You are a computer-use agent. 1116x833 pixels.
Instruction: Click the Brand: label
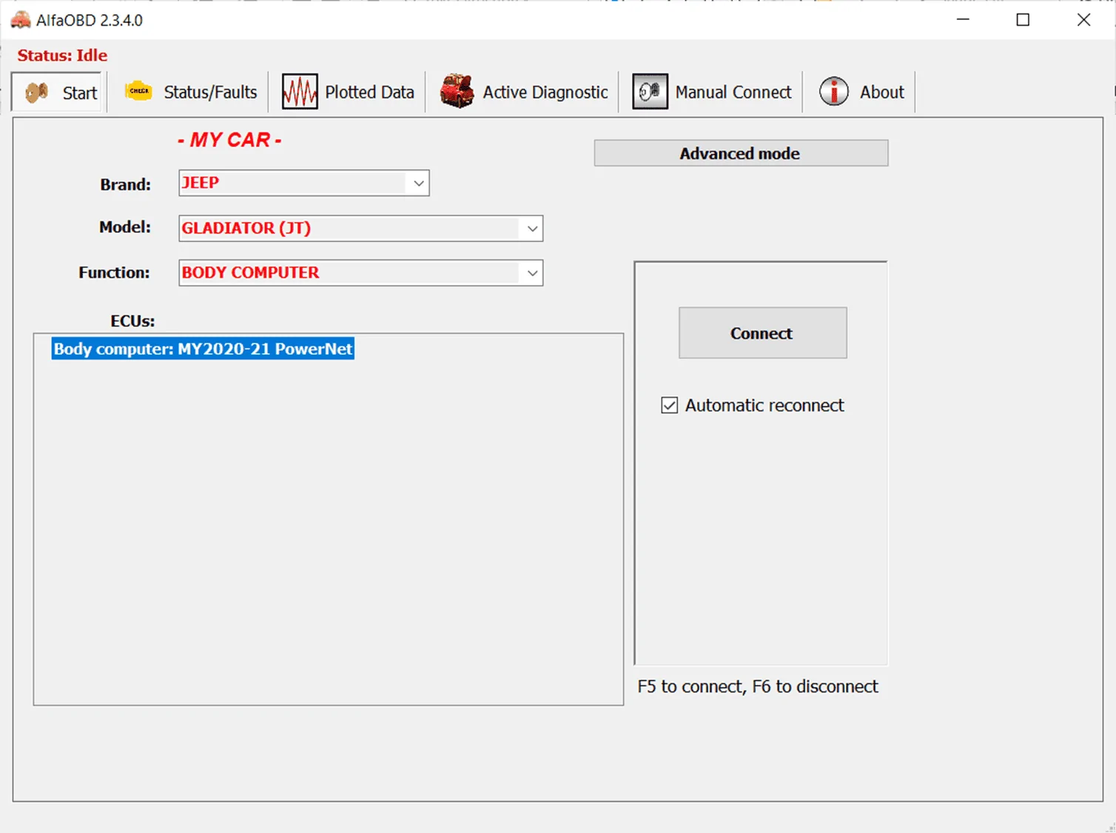click(x=125, y=184)
